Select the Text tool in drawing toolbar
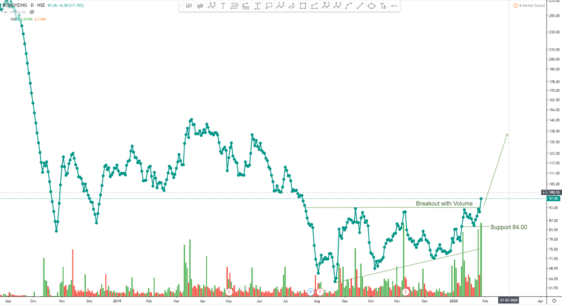This screenshot has width=562, height=307. [x=223, y=6]
